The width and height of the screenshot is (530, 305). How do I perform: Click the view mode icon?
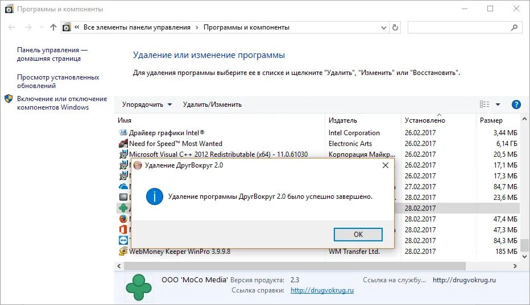[485, 105]
